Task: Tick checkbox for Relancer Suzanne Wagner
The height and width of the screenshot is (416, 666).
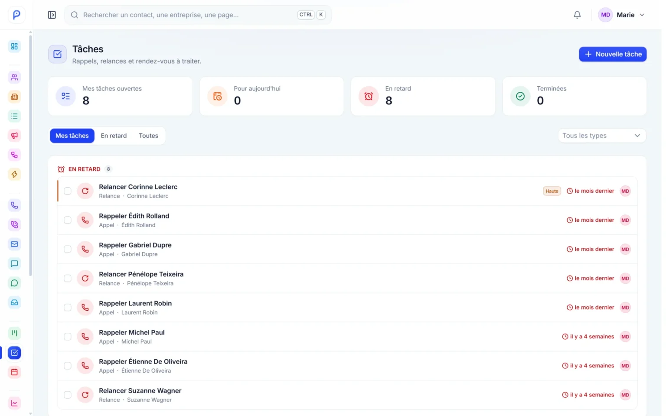Action: (x=68, y=395)
